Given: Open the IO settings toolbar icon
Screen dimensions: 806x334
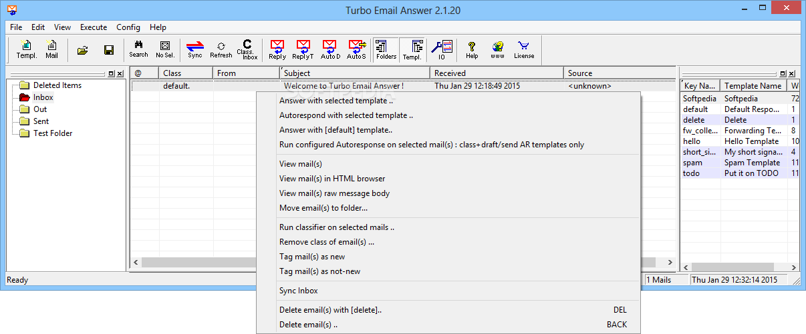Looking at the screenshot, I should click(x=442, y=50).
